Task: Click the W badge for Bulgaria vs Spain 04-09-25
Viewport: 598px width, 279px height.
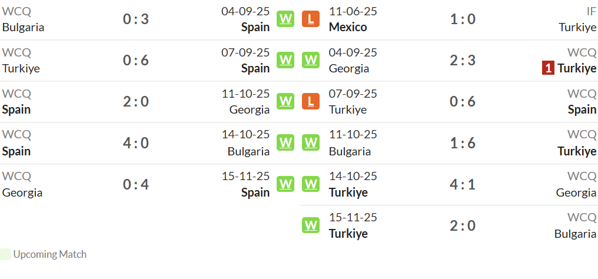Action: 285,19
